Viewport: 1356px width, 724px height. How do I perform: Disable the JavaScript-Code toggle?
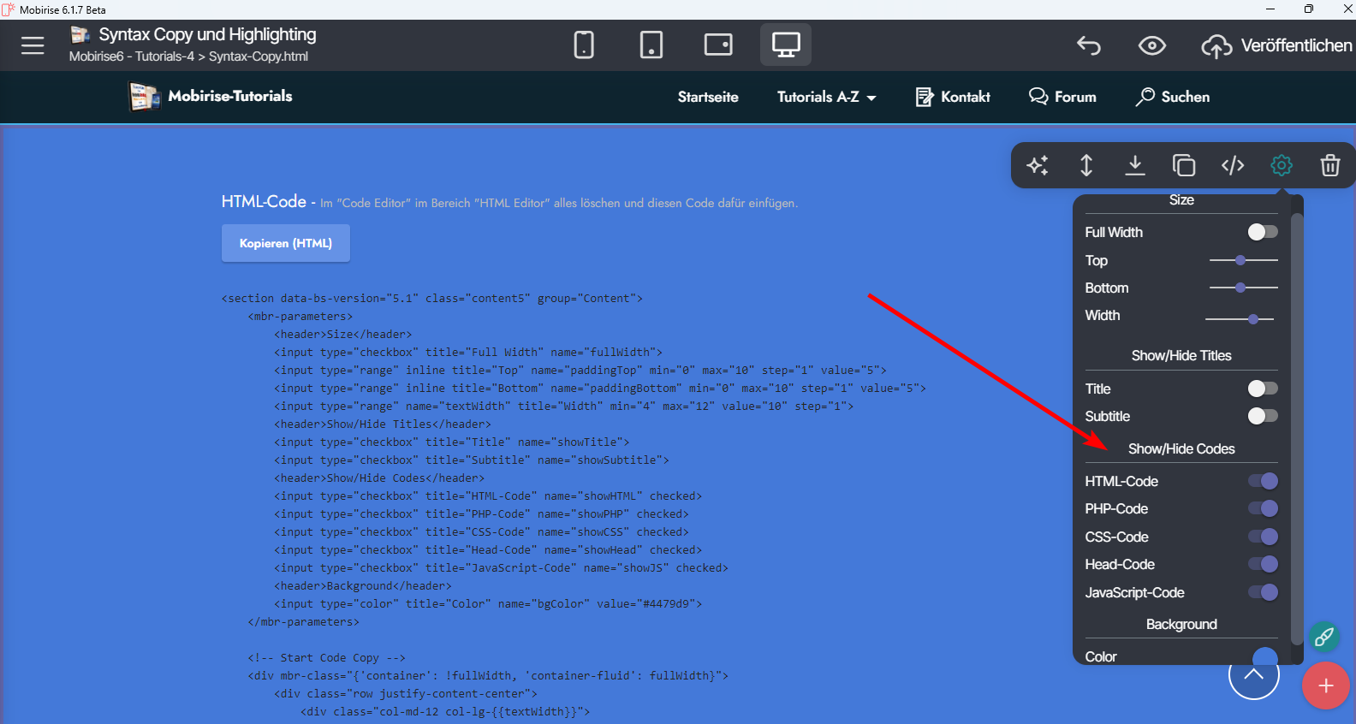[x=1262, y=592]
